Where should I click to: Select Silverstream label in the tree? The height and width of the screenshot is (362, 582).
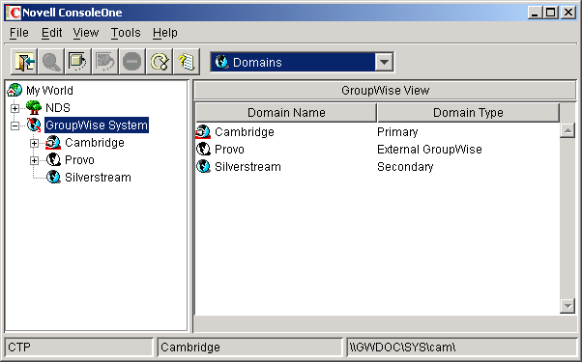(x=98, y=178)
